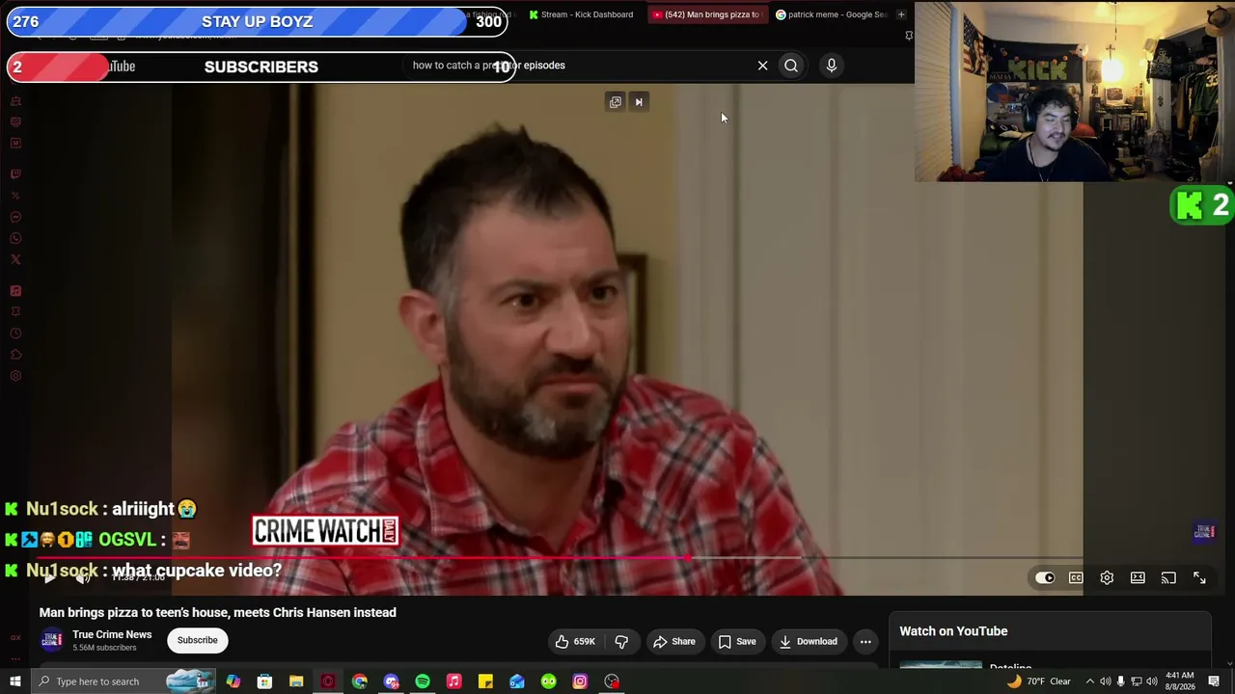This screenshot has height=694, width=1235.
Task: Start voice search with the microphone icon
Action: 832,66
